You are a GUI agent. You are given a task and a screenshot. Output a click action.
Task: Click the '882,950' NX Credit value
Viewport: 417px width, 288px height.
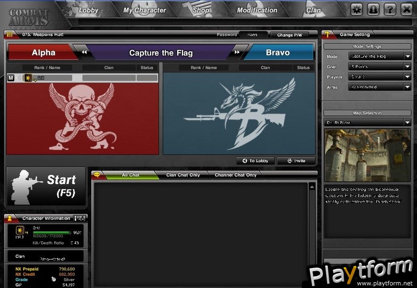(x=67, y=274)
